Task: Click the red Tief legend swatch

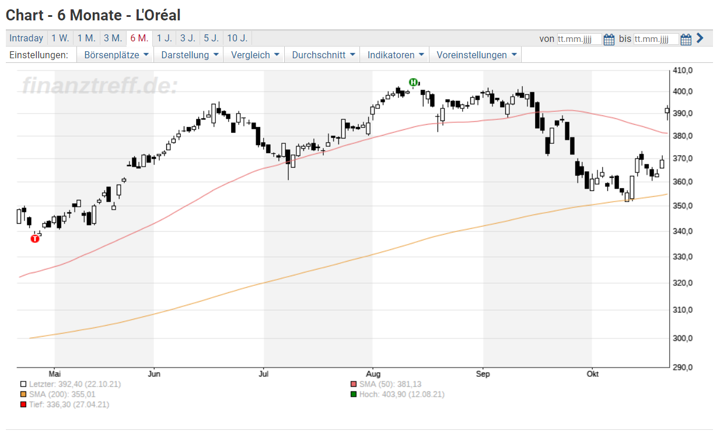Action: point(23,404)
